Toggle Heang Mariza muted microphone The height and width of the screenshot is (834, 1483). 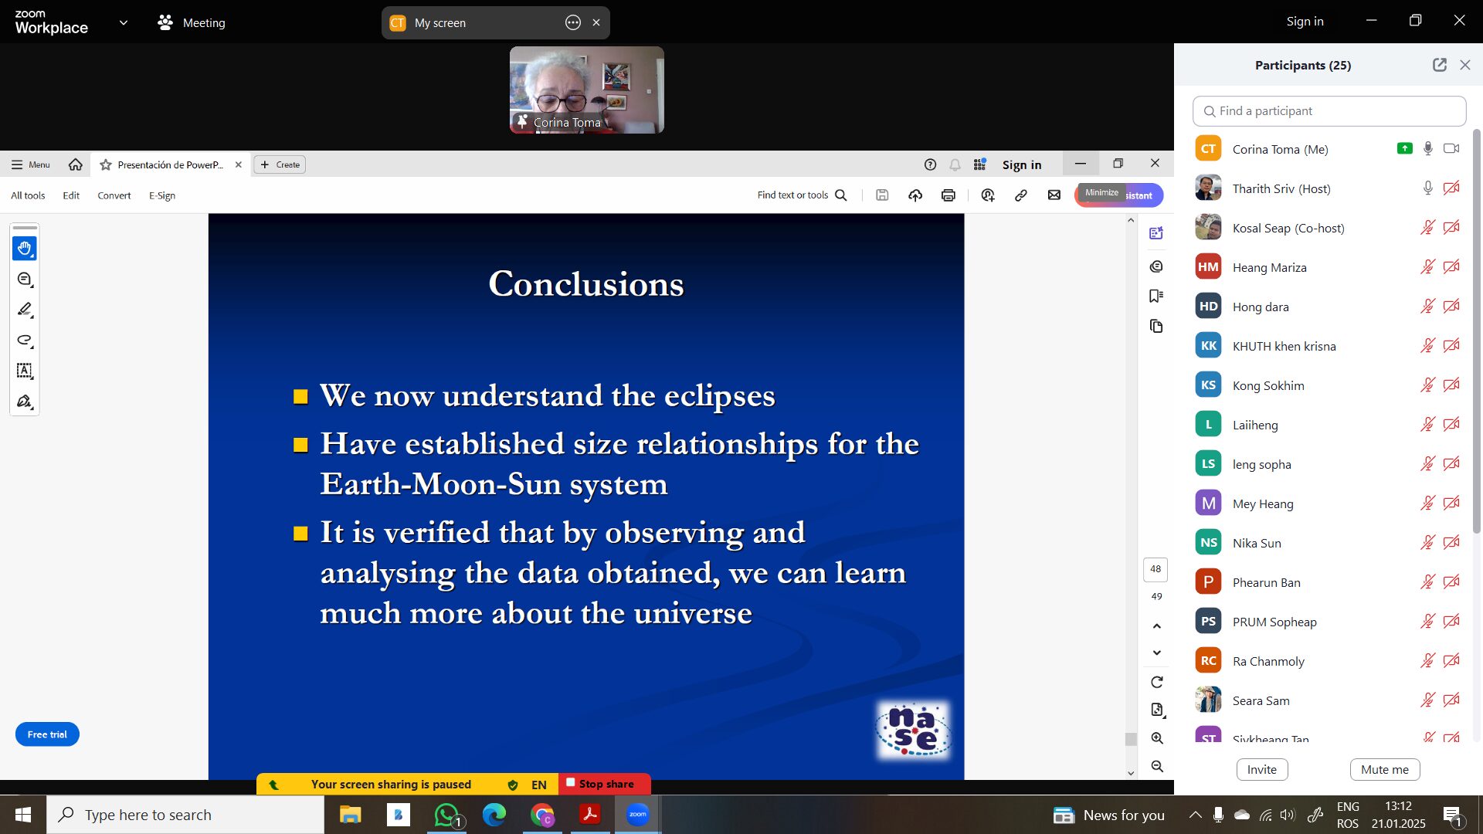tap(1428, 266)
